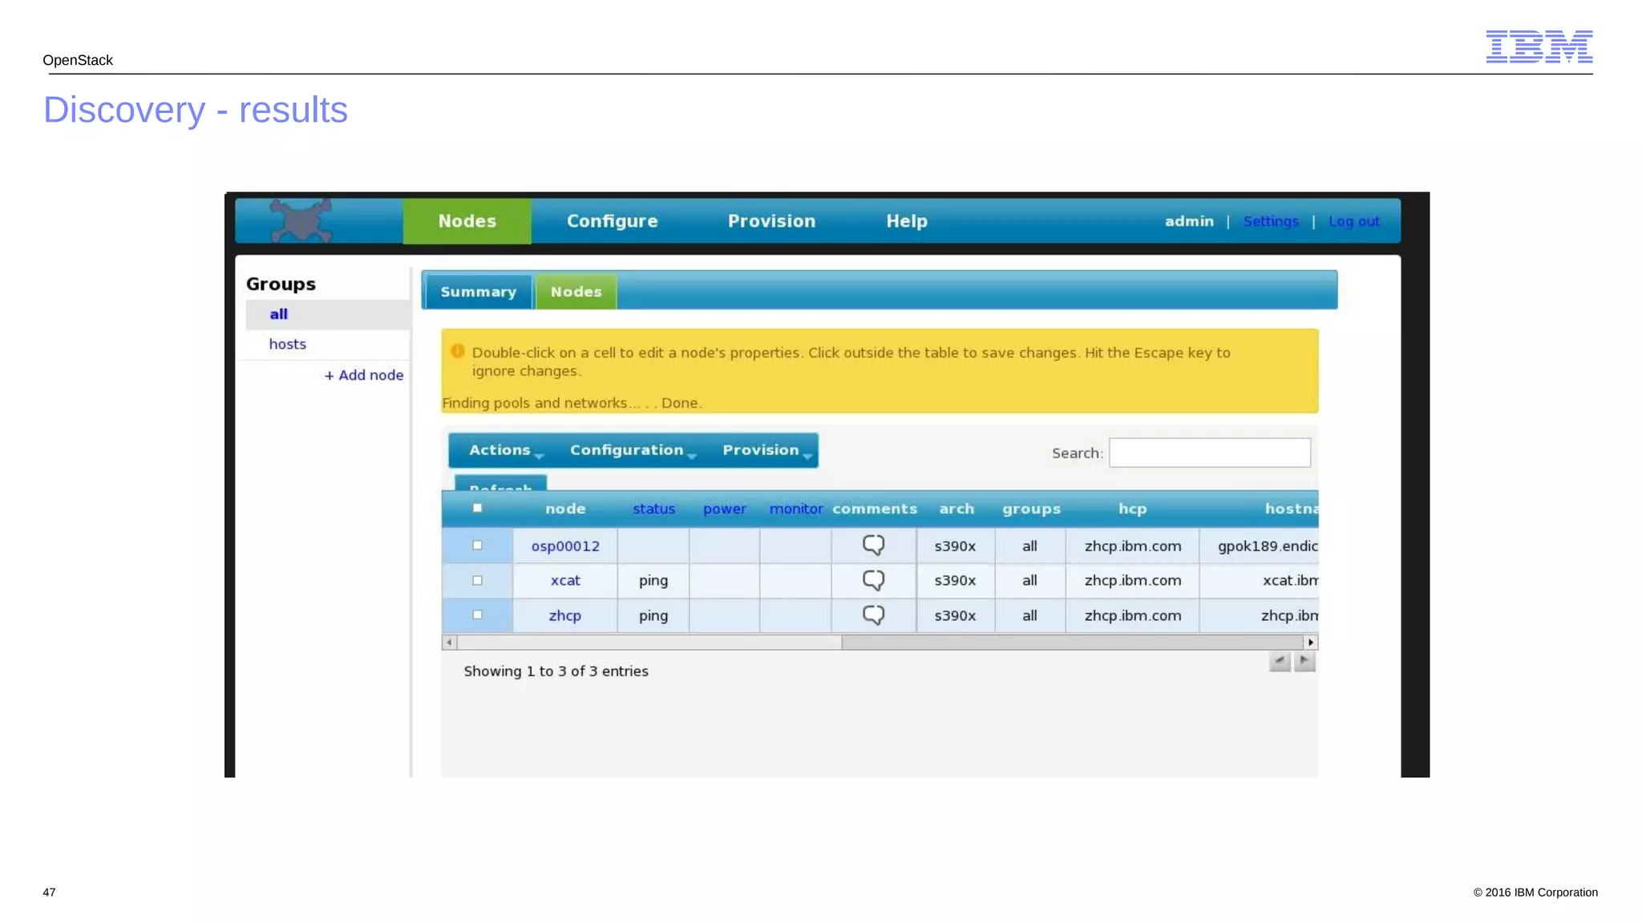The height and width of the screenshot is (923, 1642).
Task: Click the IBM logo on slide
Action: [x=1539, y=46]
